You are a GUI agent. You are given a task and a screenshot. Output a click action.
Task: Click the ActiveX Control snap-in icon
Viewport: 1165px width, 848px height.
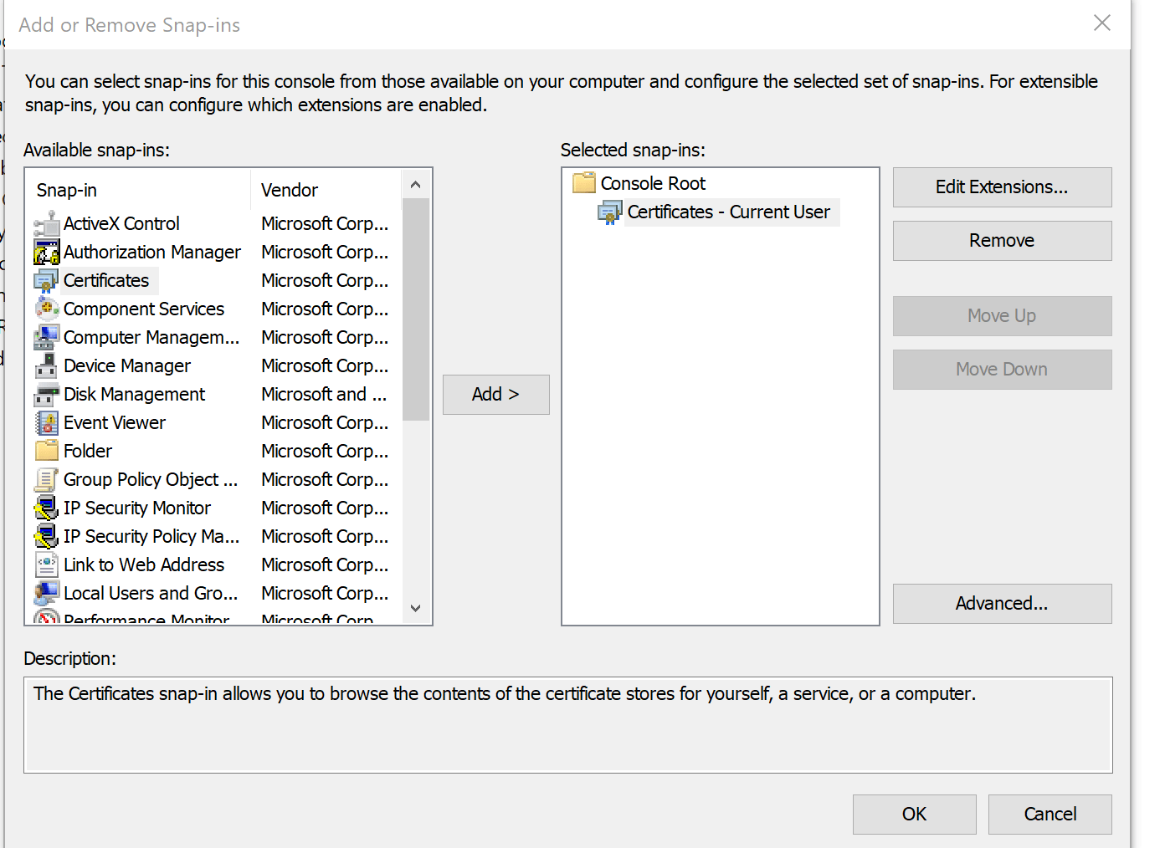(x=47, y=224)
